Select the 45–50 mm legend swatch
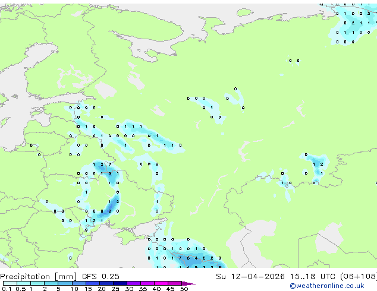This screenshot has height=291, width=377. pyautogui.click(x=175, y=283)
